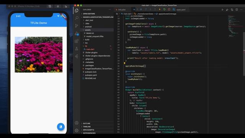Open .packages file

pos(97,66)
